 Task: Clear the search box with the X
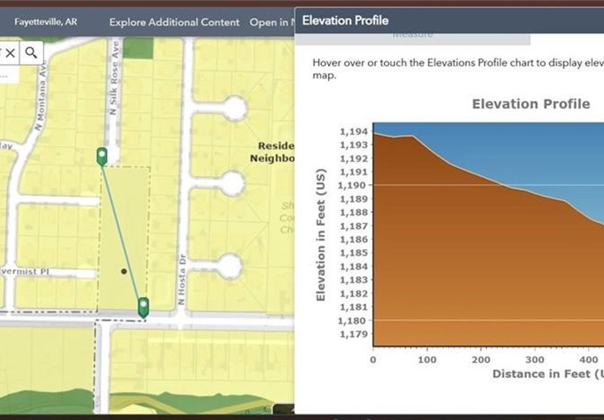[10, 53]
